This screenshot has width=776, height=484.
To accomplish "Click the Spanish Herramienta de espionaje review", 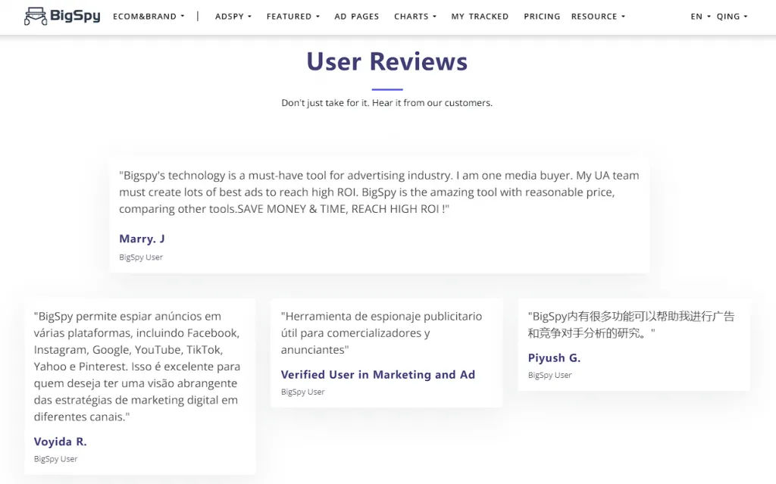I will click(x=381, y=333).
